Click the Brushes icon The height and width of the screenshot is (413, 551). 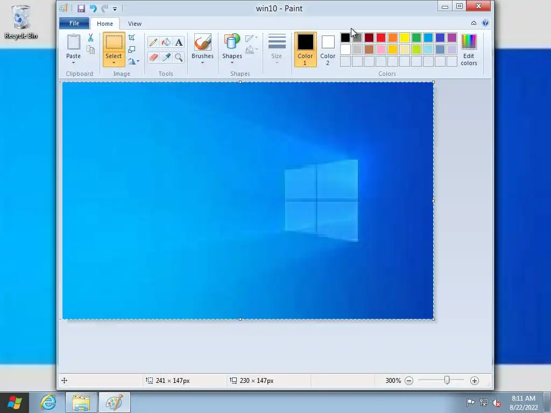(202, 42)
